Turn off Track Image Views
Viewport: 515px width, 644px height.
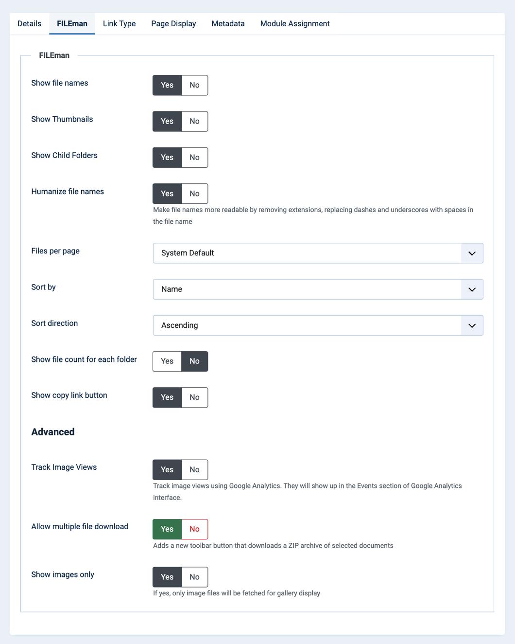(x=195, y=470)
